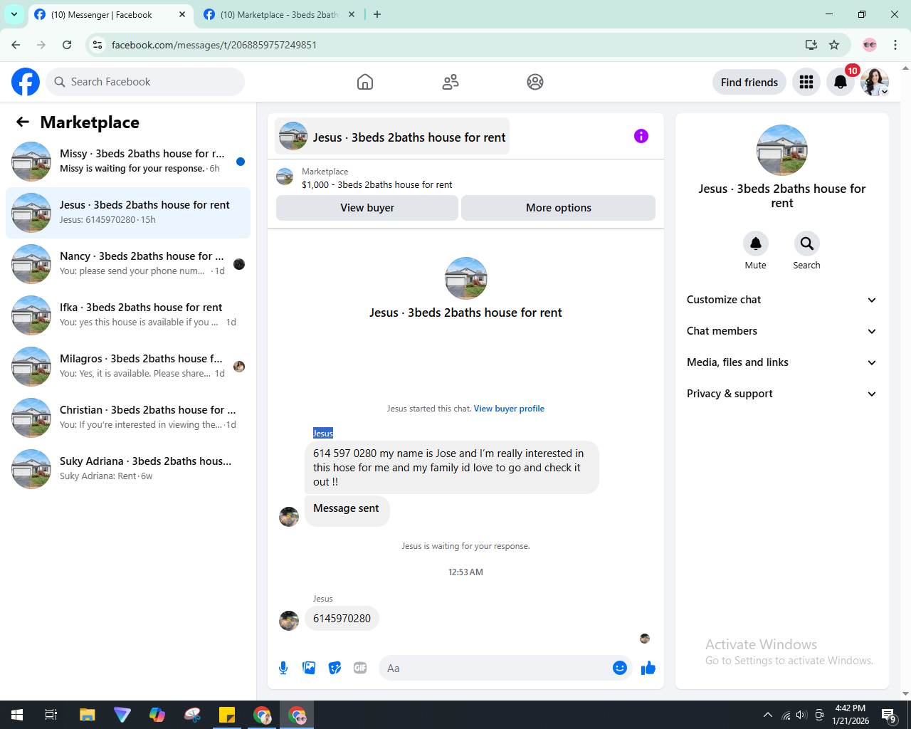Image resolution: width=911 pixels, height=729 pixels.
Task: Open Suky Adriana's conversation
Action: 128,469
